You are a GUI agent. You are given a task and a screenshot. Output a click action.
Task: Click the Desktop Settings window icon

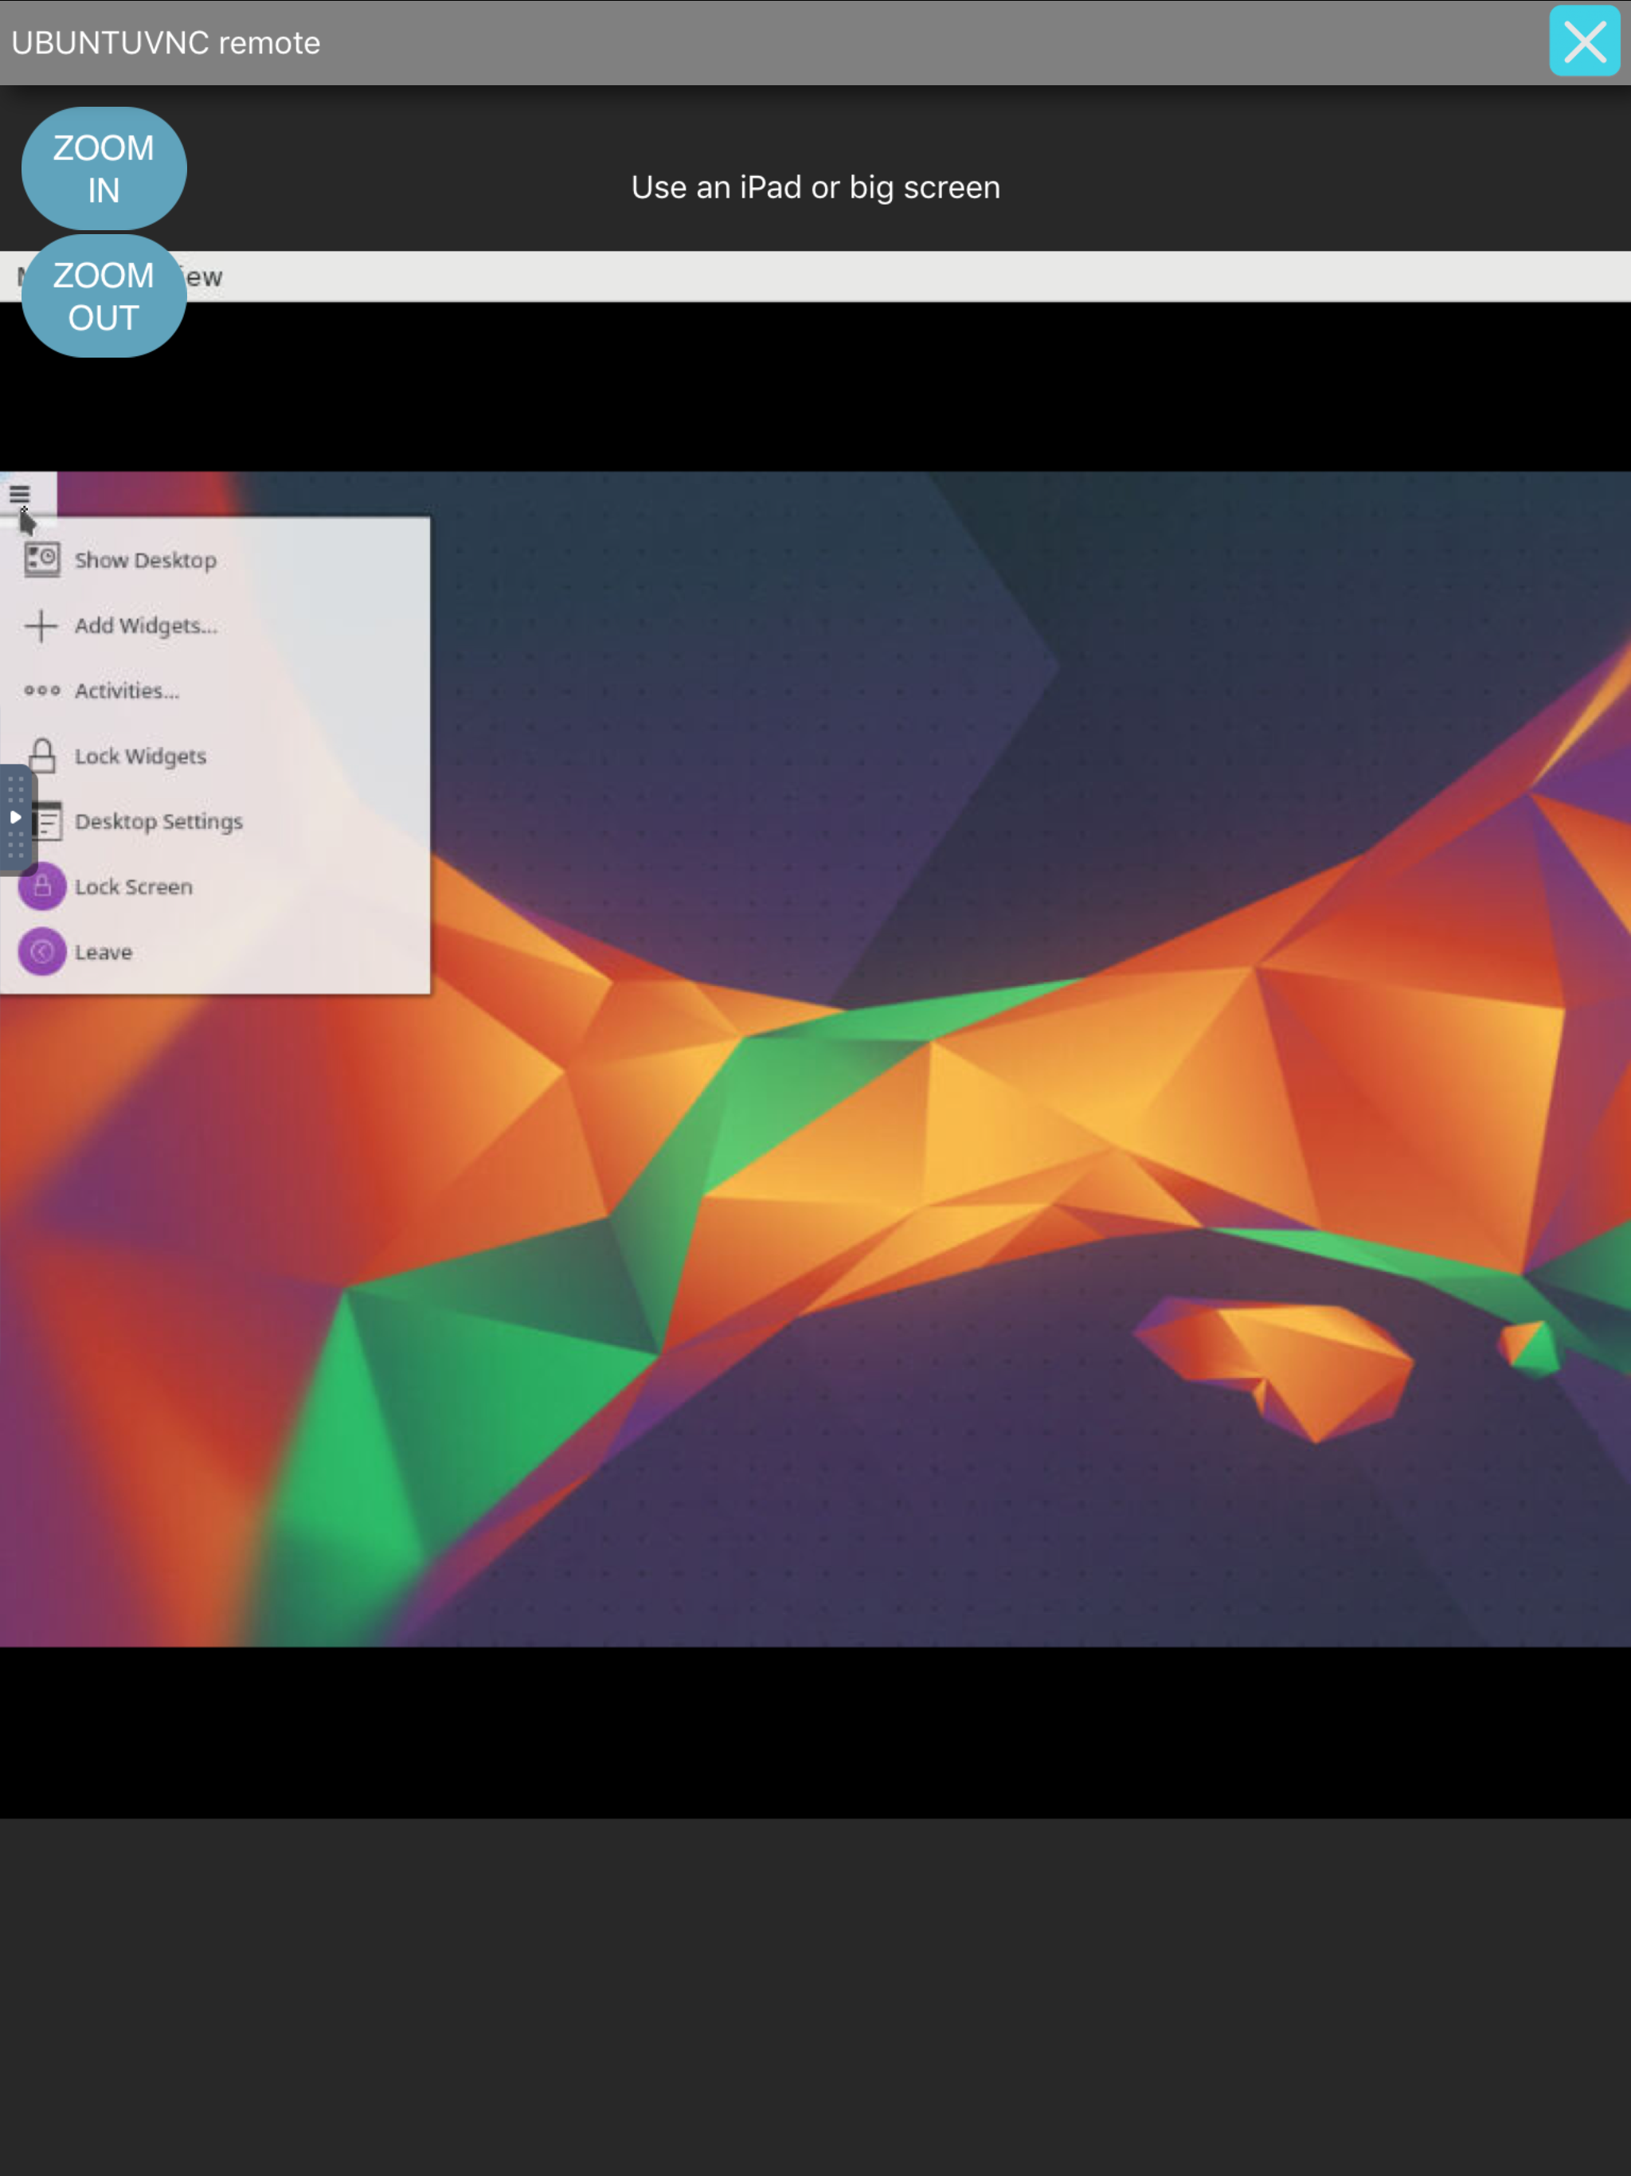click(49, 821)
